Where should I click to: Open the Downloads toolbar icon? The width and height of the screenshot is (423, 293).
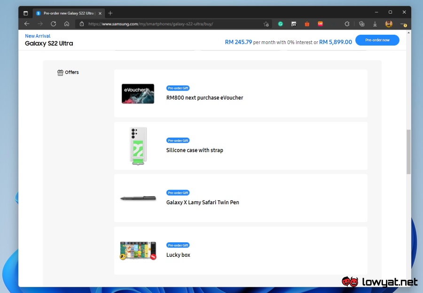pos(375,24)
